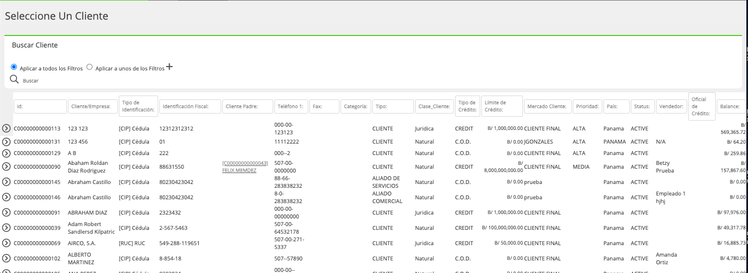
Task: Click phone number '11112222'
Action: [x=286, y=142]
